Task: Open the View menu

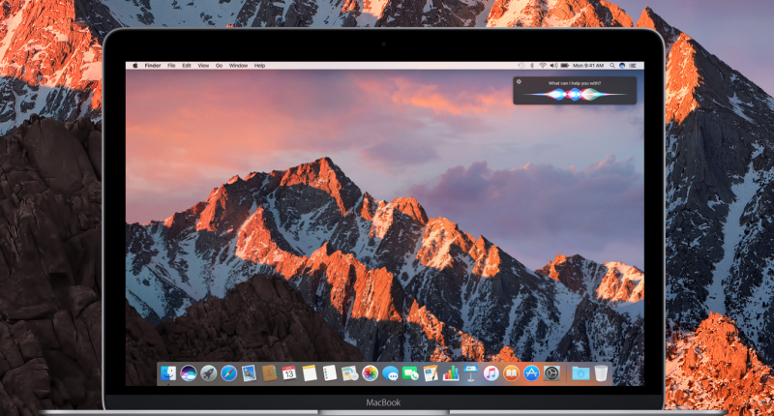Action: click(203, 65)
